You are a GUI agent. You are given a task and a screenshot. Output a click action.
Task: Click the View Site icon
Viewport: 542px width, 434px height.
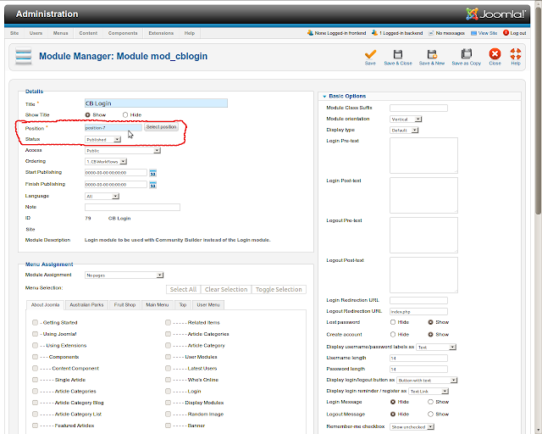tap(473, 33)
